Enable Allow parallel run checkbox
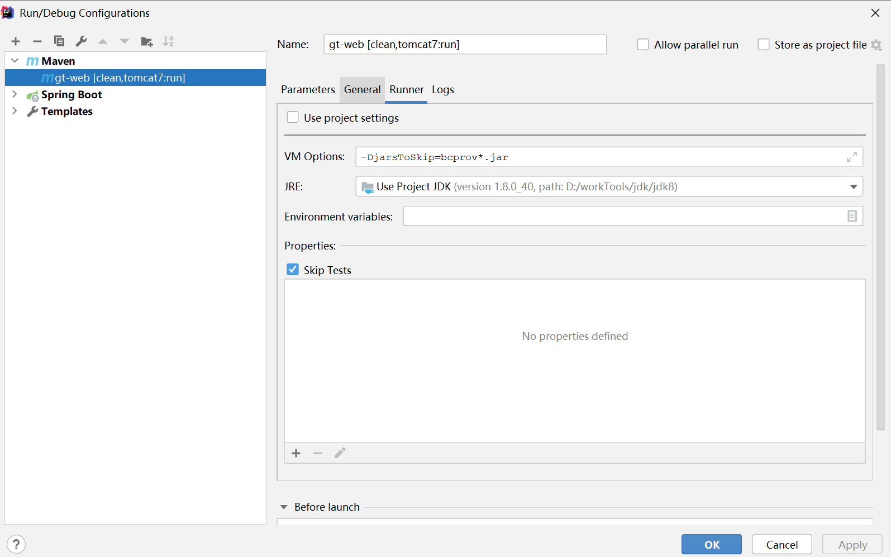This screenshot has height=557, width=891. [x=643, y=45]
